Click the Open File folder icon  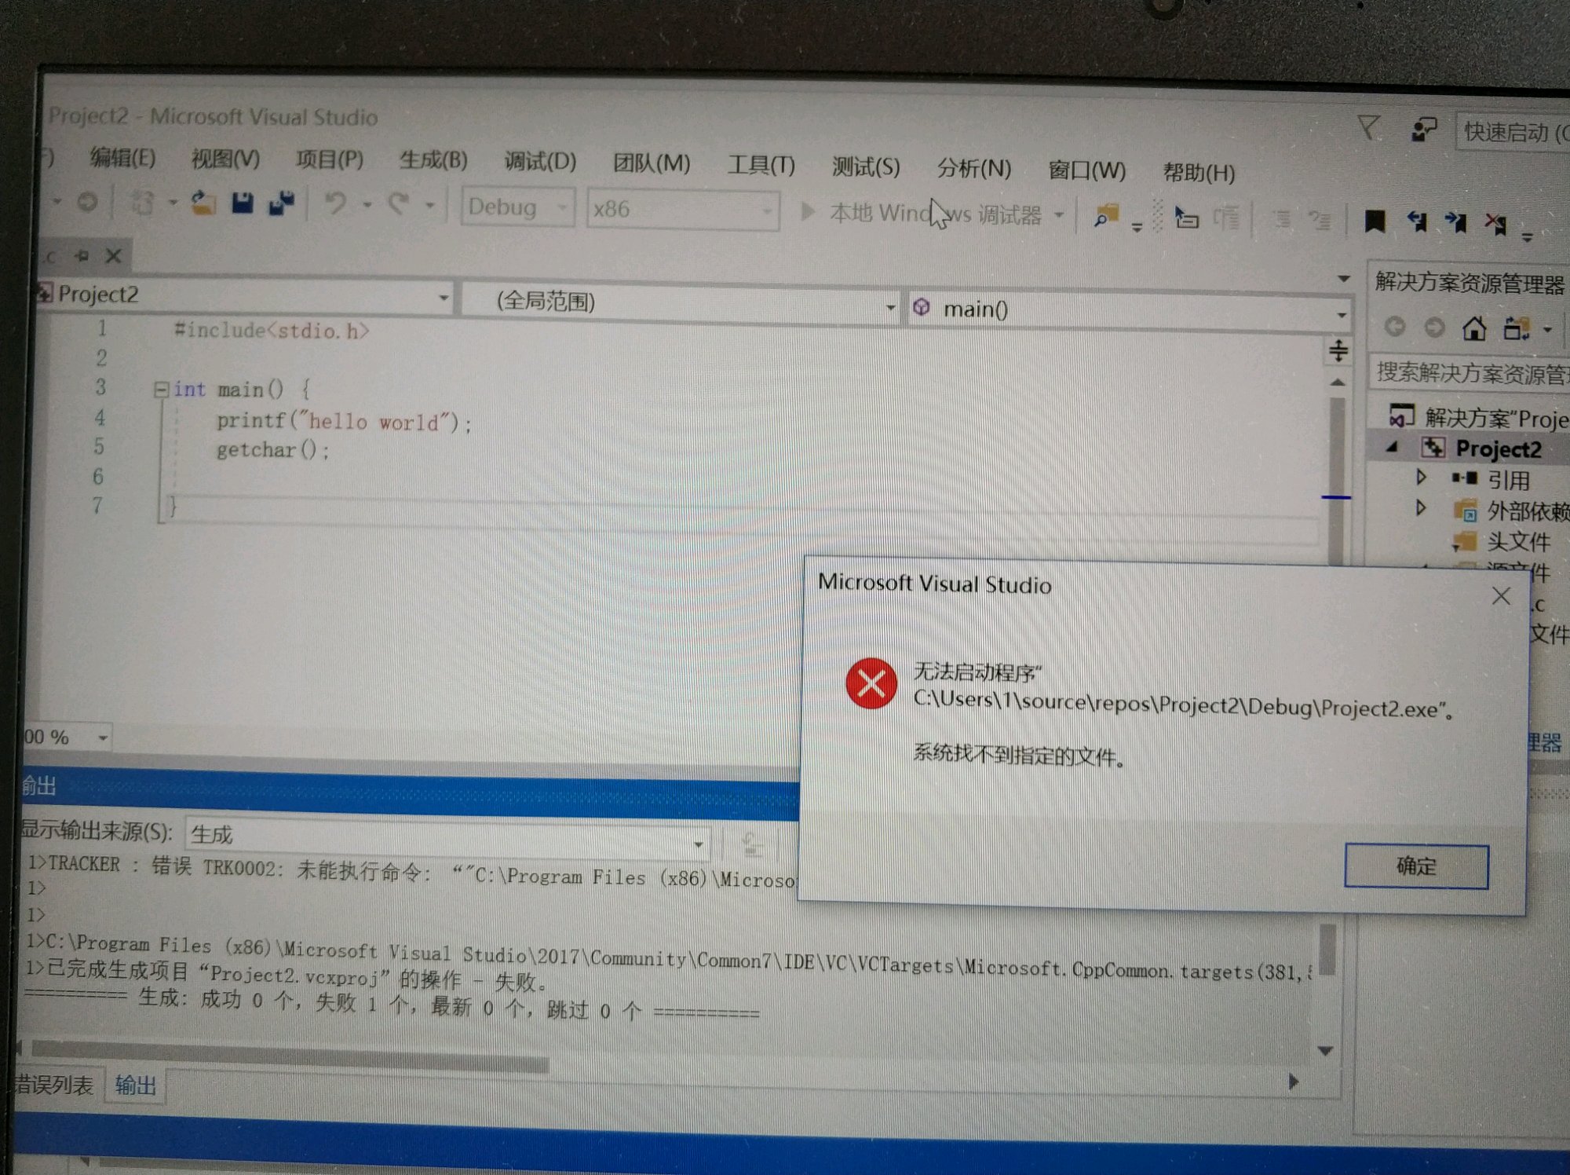coord(204,203)
